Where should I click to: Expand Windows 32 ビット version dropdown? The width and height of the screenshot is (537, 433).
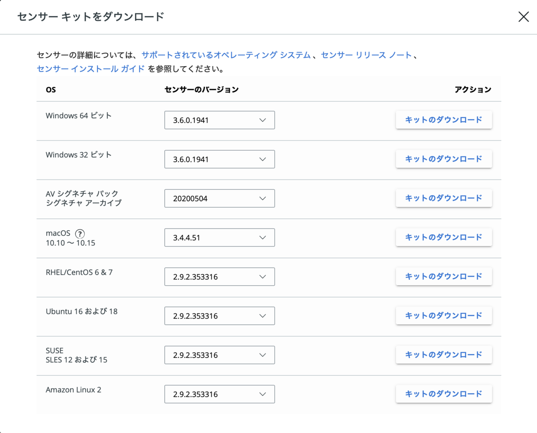click(219, 159)
